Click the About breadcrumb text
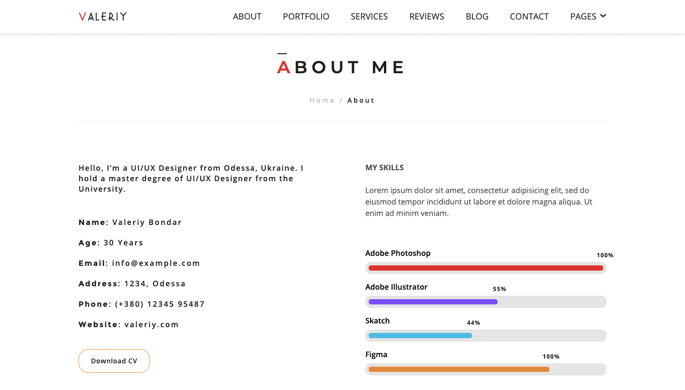 coord(361,100)
